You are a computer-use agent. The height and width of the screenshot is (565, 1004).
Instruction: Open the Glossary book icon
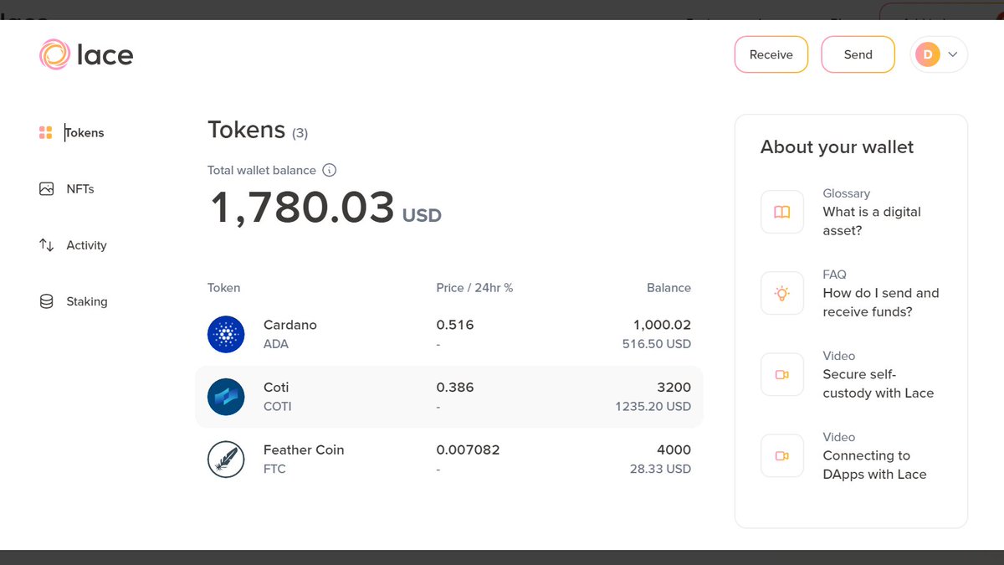(x=782, y=212)
